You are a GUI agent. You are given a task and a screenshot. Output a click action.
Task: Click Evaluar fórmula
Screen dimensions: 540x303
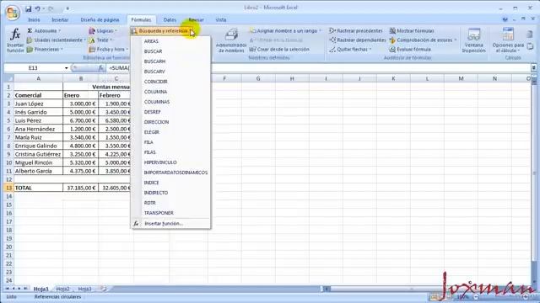(x=410, y=50)
